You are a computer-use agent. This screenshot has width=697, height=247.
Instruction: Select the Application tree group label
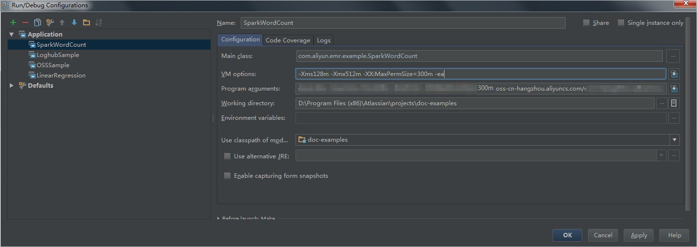tap(45, 34)
